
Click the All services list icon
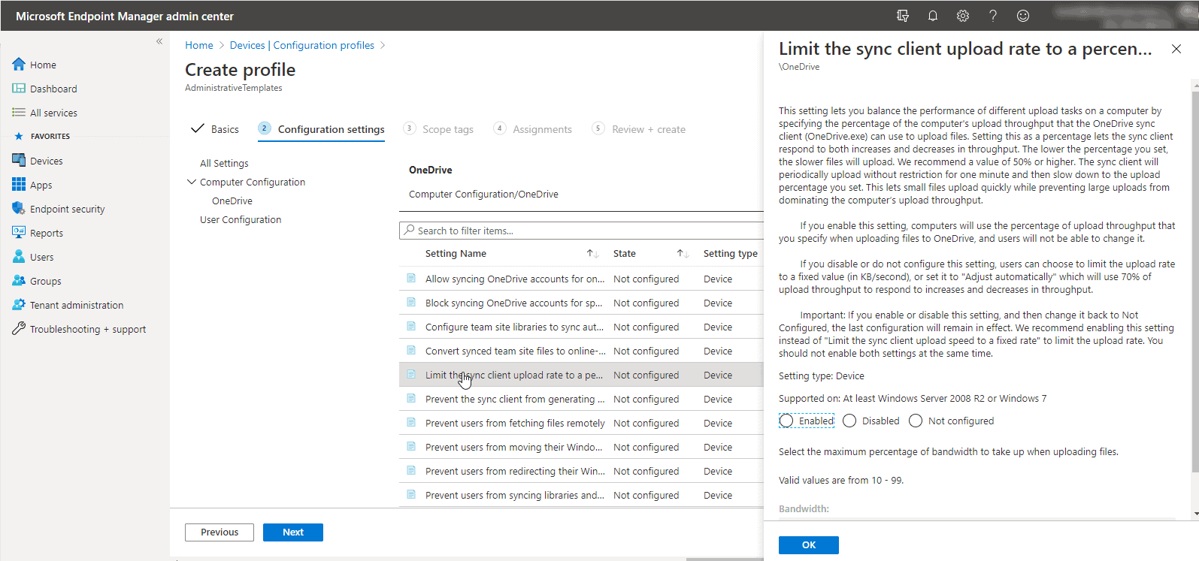pyautogui.click(x=19, y=113)
